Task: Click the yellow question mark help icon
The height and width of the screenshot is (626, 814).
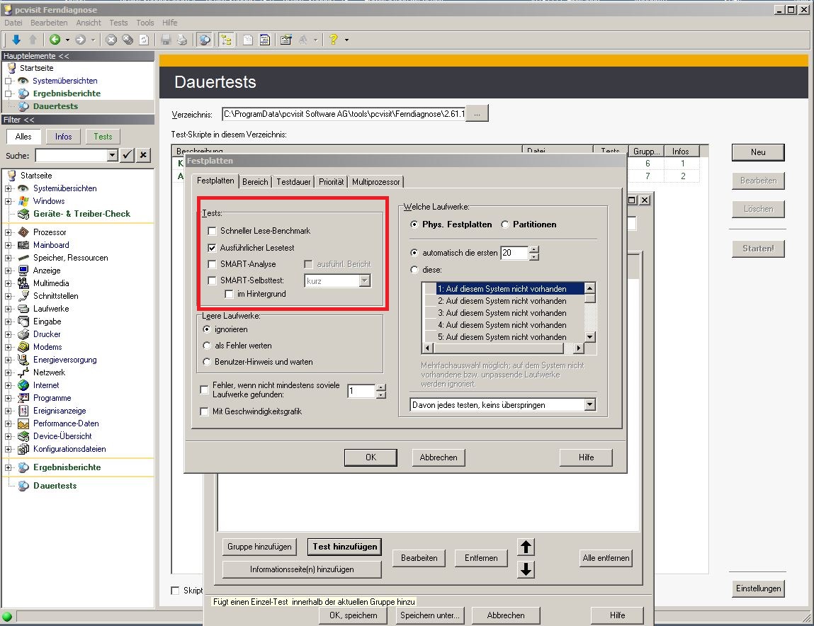Action: (334, 40)
